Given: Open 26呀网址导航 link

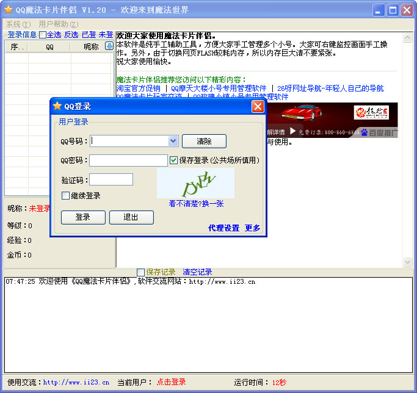Looking at the screenshot, I should click(x=330, y=88).
